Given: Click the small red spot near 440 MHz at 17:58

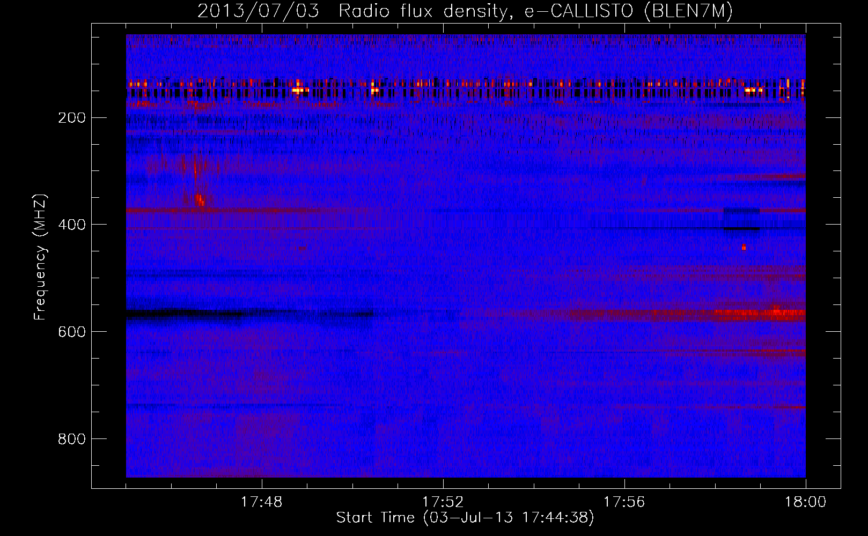Looking at the screenshot, I should (744, 247).
